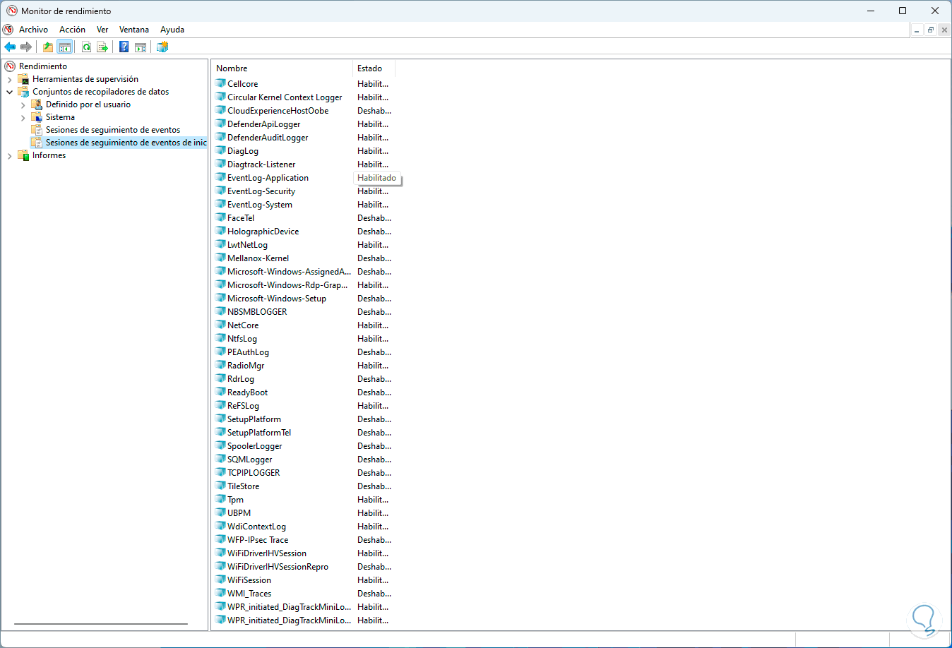Select Sesiones de seguimiento de eventos de inic
The image size is (952, 648).
[126, 143]
